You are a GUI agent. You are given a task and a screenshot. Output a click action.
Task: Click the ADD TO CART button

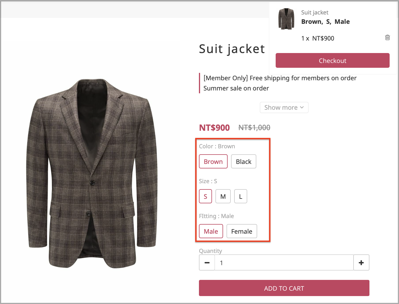[x=284, y=288]
